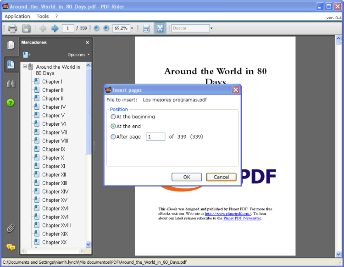Click the current page number field
Viewport: 344px width, 267px height.
click(68, 28)
